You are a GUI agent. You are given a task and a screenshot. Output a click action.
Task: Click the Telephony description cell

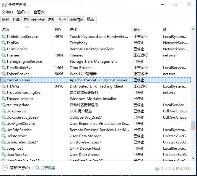point(79,43)
